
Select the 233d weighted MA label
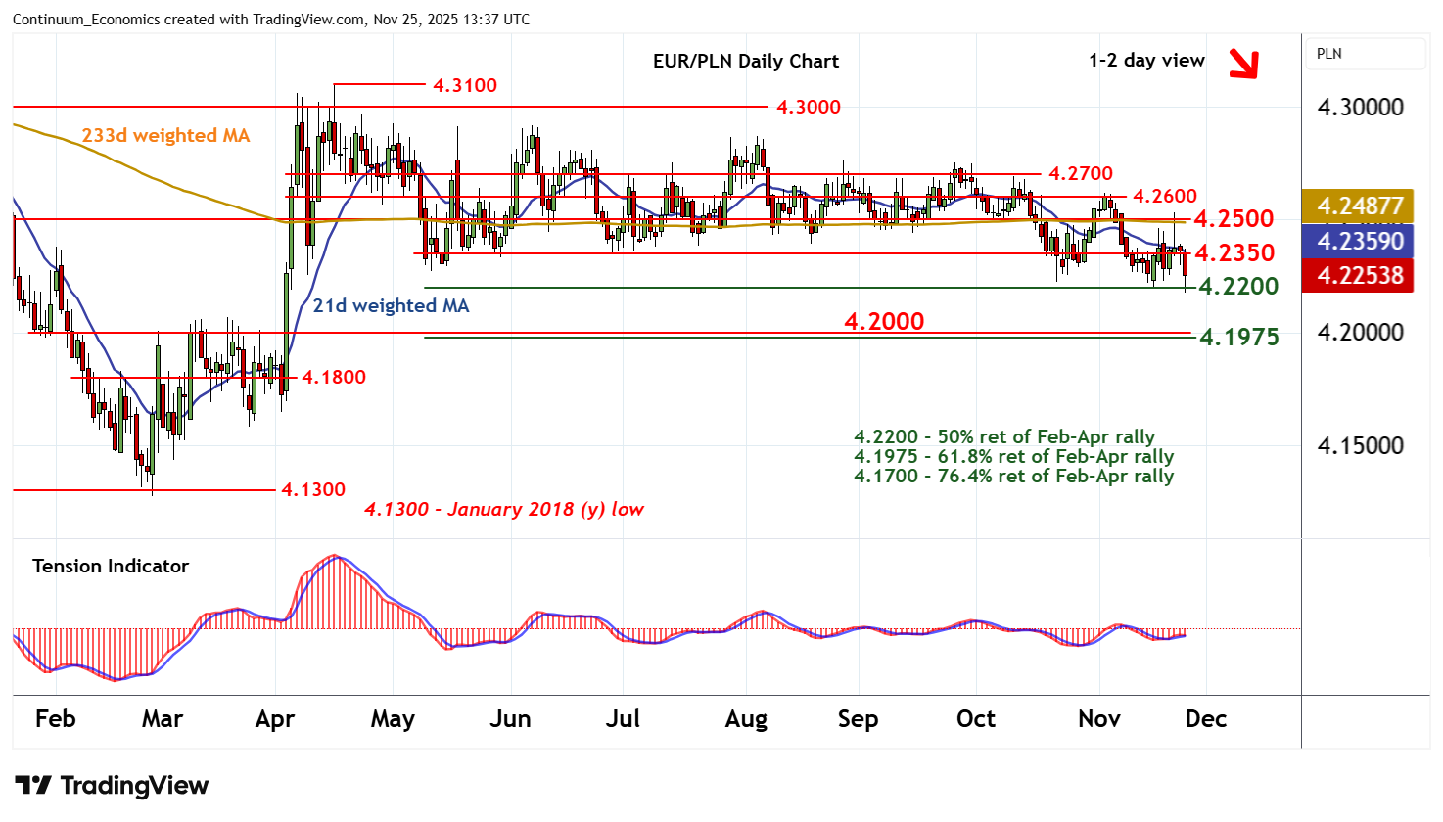165,136
